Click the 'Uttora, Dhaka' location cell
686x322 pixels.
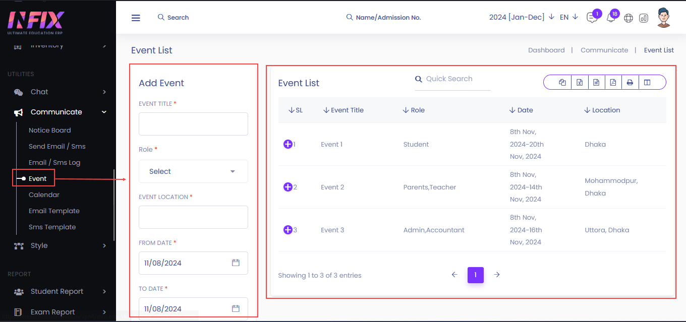click(x=607, y=230)
